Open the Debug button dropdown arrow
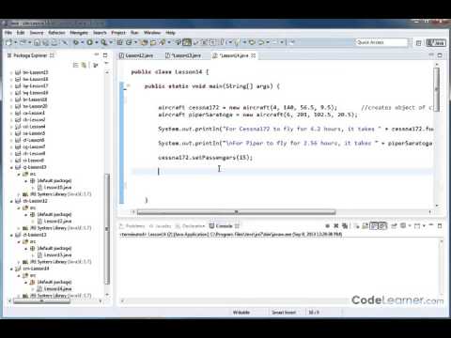This screenshot has width=451, height=338. tap(83, 42)
